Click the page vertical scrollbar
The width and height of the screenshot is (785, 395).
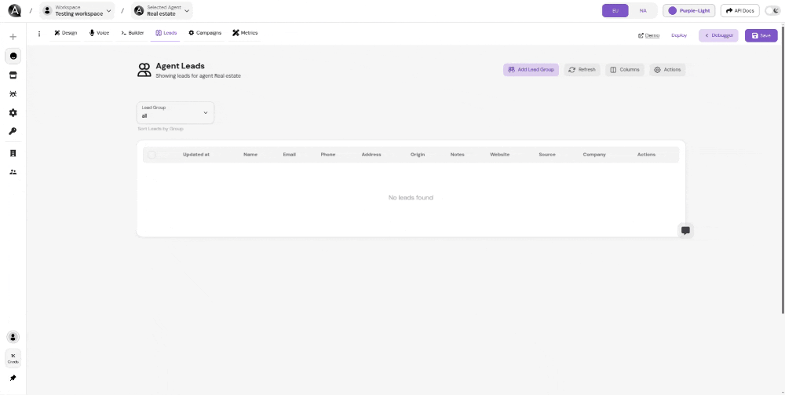click(783, 169)
